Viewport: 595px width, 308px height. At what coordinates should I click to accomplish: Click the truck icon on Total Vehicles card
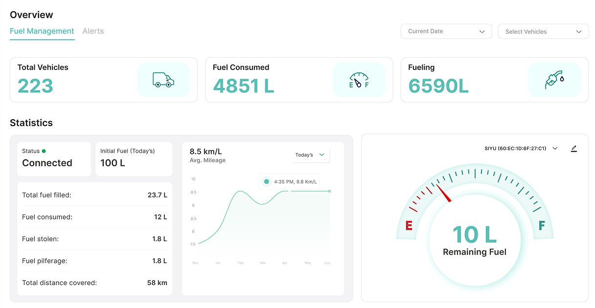(164, 80)
